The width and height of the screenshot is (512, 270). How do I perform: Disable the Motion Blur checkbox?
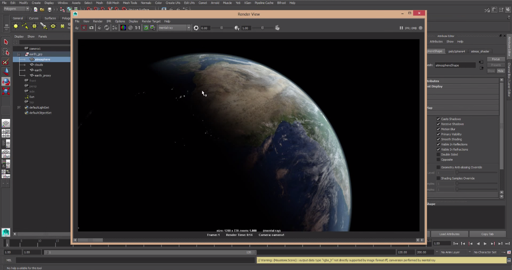438,129
